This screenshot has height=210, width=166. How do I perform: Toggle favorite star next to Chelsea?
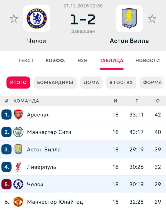(14, 19)
